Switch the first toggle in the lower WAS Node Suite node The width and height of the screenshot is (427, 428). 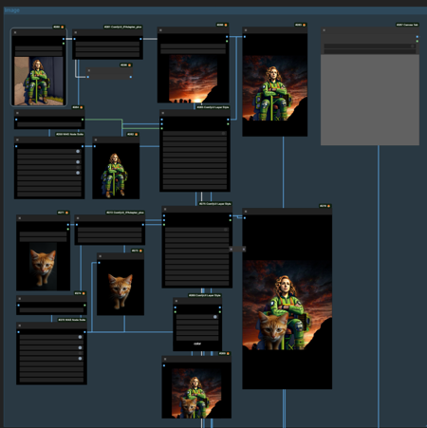pyautogui.click(x=80, y=337)
